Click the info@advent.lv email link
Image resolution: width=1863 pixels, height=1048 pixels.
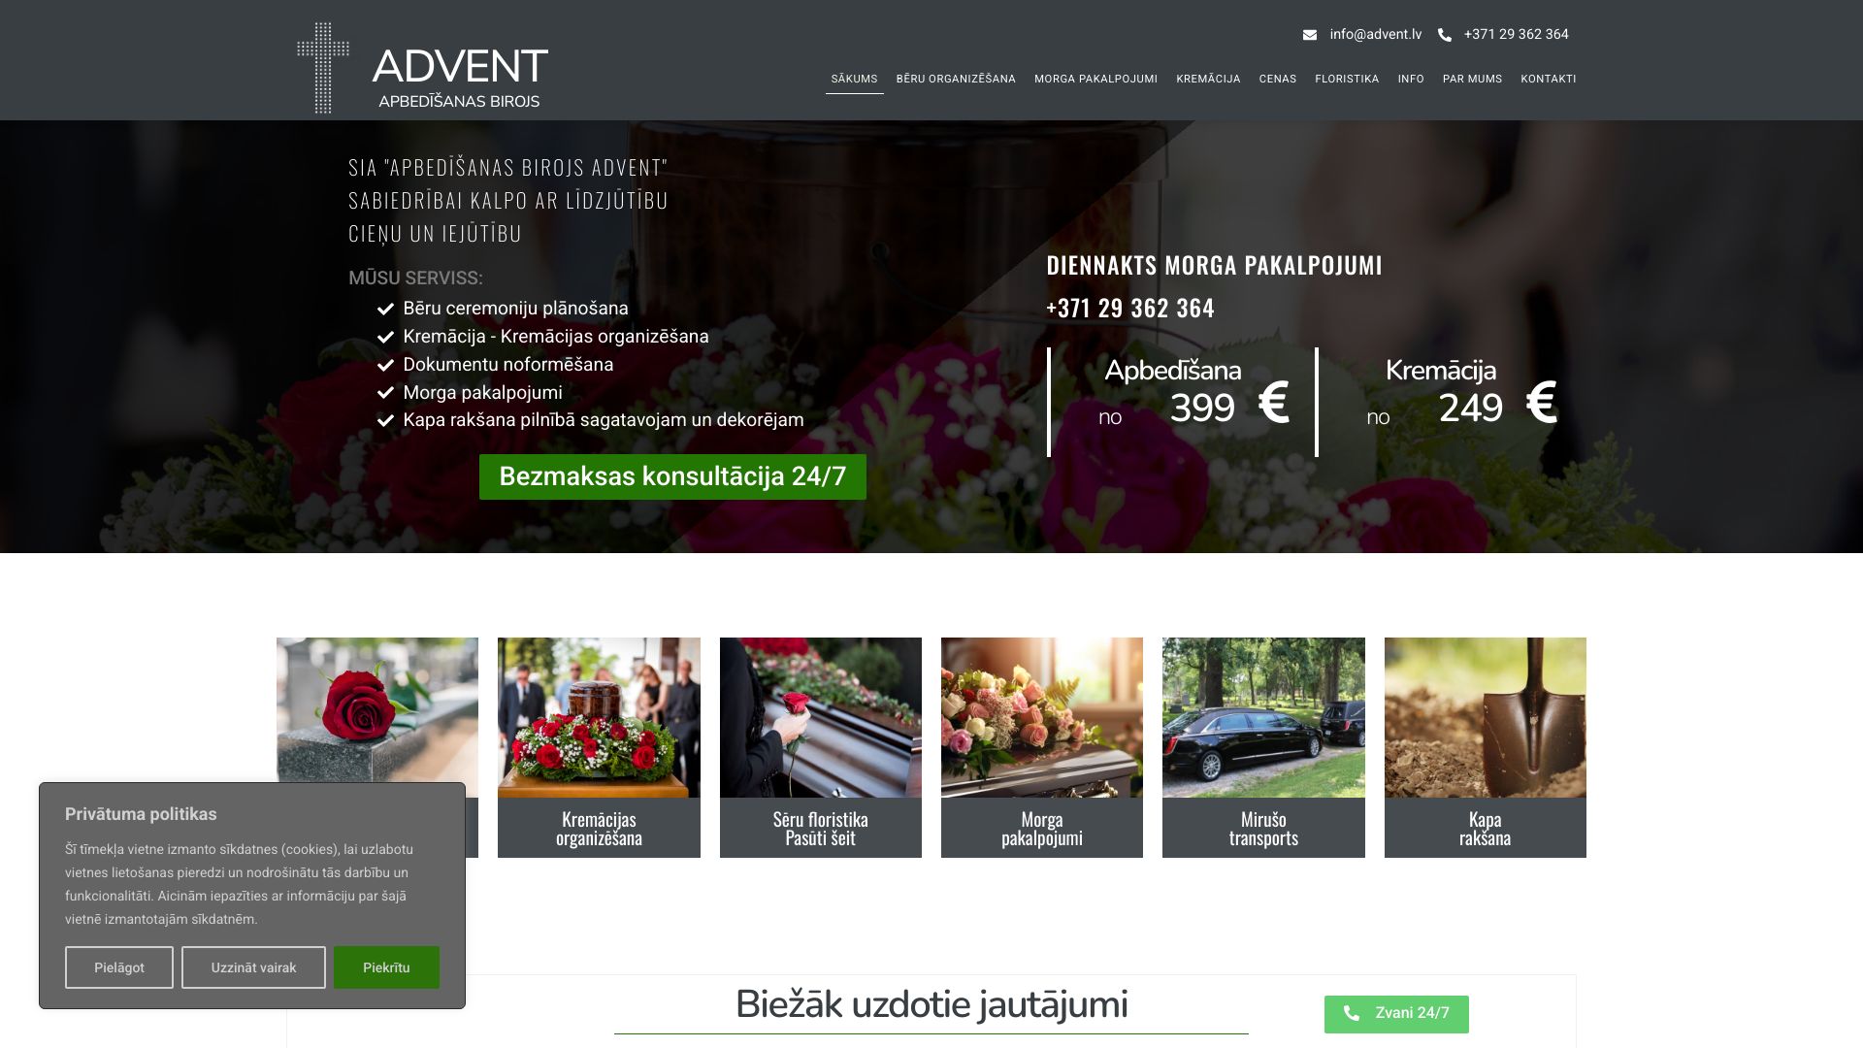coord(1375,35)
